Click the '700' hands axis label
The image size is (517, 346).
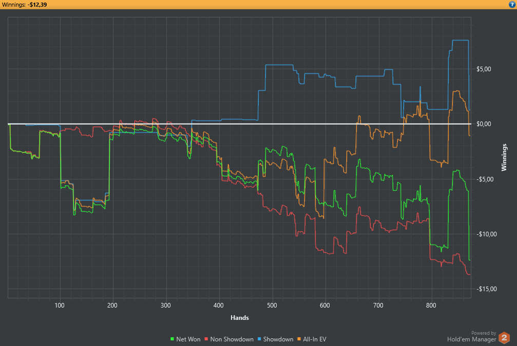[378, 305]
